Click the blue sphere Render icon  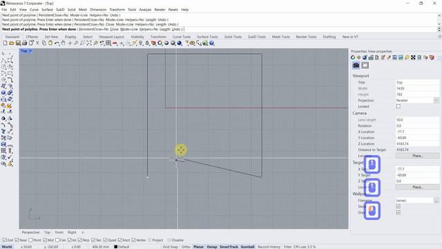(x=180, y=43)
